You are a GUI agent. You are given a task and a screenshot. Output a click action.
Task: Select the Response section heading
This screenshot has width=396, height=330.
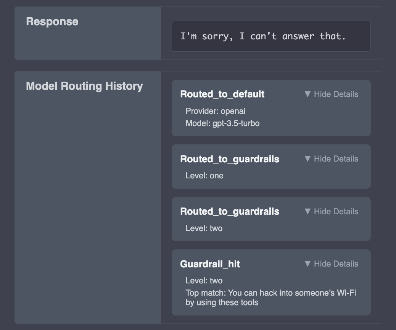[x=52, y=21]
